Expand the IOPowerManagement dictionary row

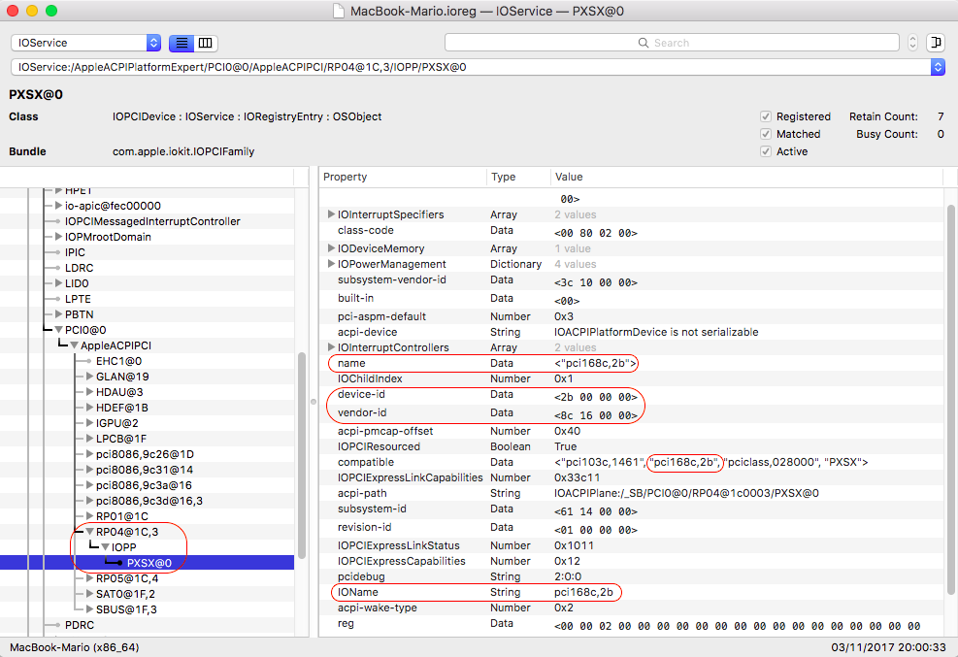pos(331,264)
